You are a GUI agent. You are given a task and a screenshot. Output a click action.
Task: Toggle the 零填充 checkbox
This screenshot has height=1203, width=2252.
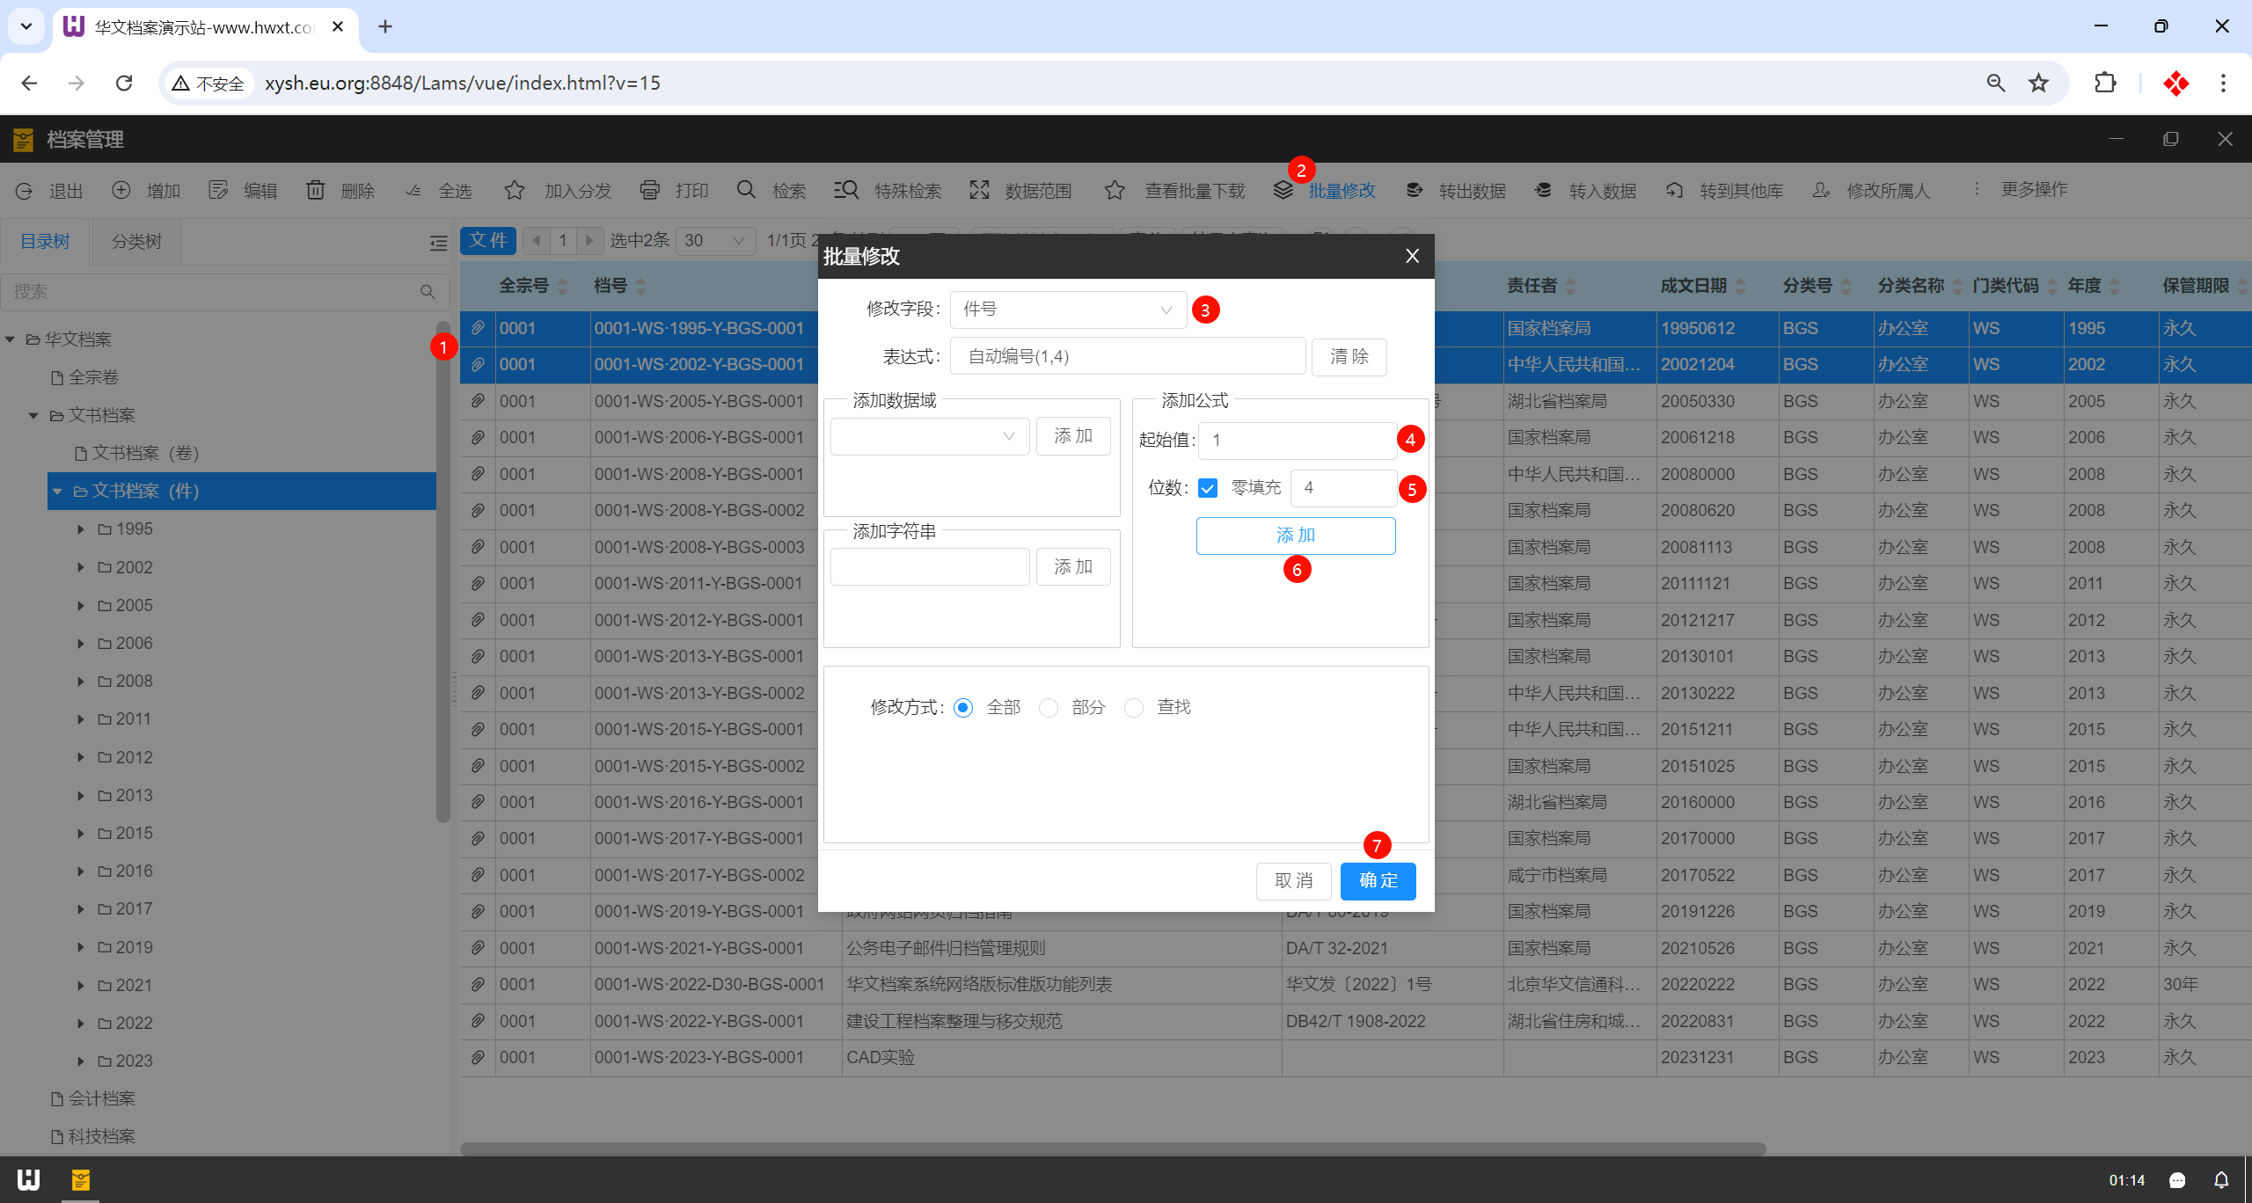[x=1208, y=488]
